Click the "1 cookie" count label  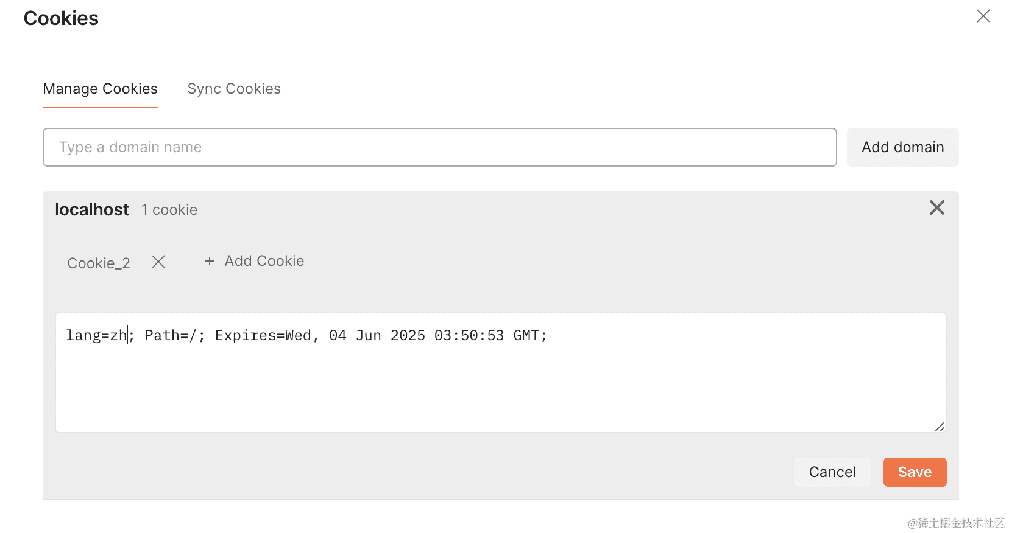pos(169,210)
